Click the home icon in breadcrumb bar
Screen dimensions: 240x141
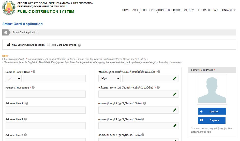[x=6, y=32]
